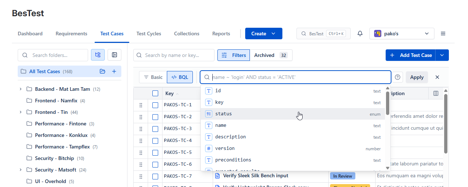The image size is (468, 187).
Task: Click drag handle of PAKOS-TC-1 row
Action: 141,105
